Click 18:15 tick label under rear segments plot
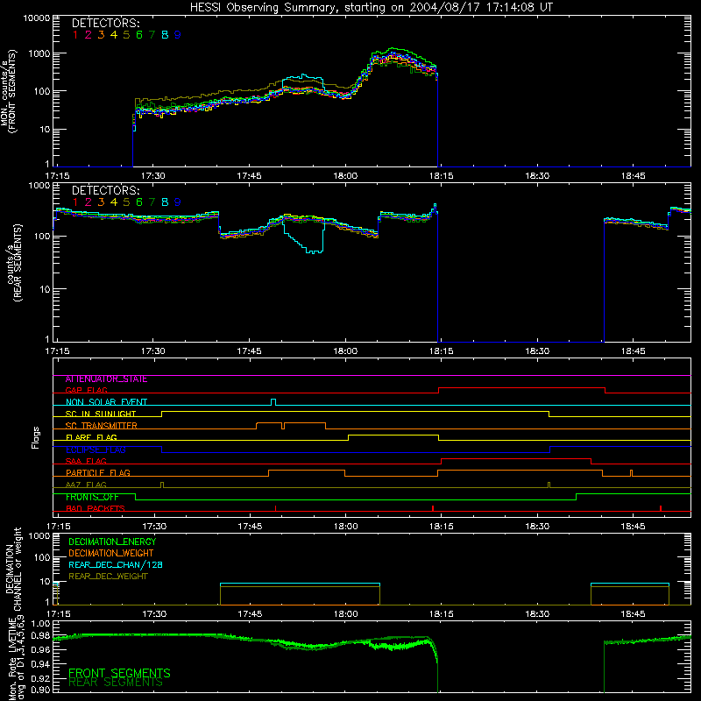Viewport: 701px width, 701px height. (x=442, y=351)
